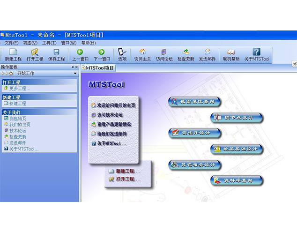Click the home icon in 操作面板 navigation

[11, 74]
